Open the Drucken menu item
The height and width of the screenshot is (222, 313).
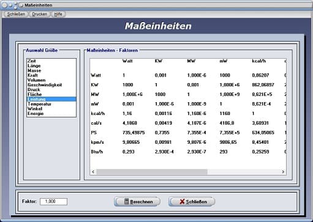point(39,14)
